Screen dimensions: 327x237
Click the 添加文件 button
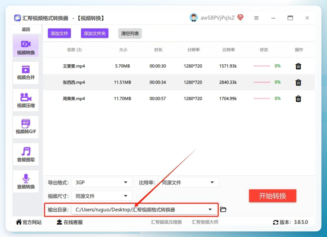click(x=59, y=33)
